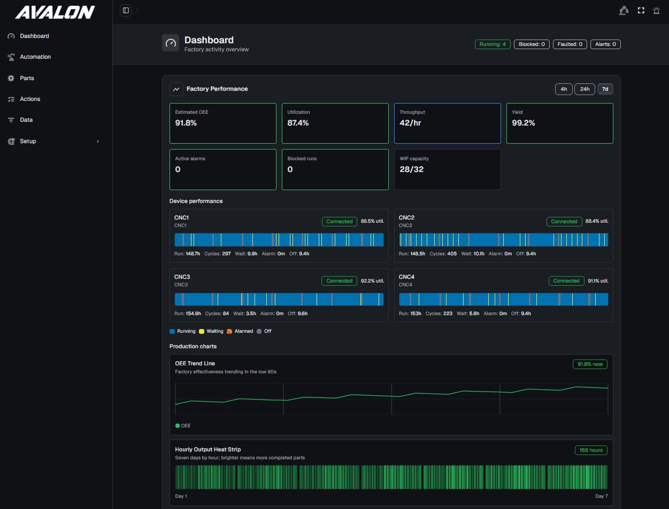Click CNC2 Connected status badge

(564, 222)
